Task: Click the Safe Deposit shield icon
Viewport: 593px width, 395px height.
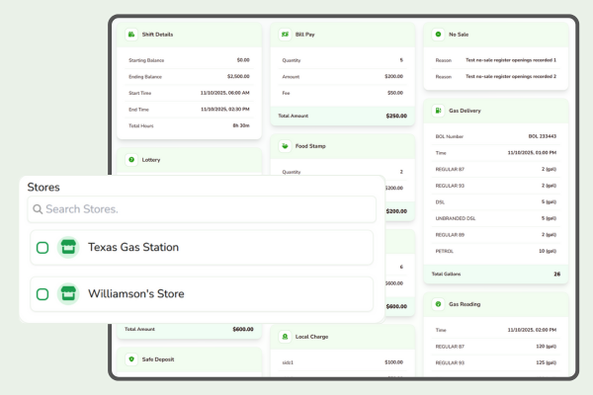Action: tap(131, 359)
